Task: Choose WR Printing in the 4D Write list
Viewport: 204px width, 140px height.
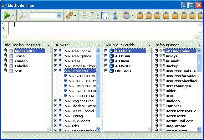Action: tap(74, 116)
